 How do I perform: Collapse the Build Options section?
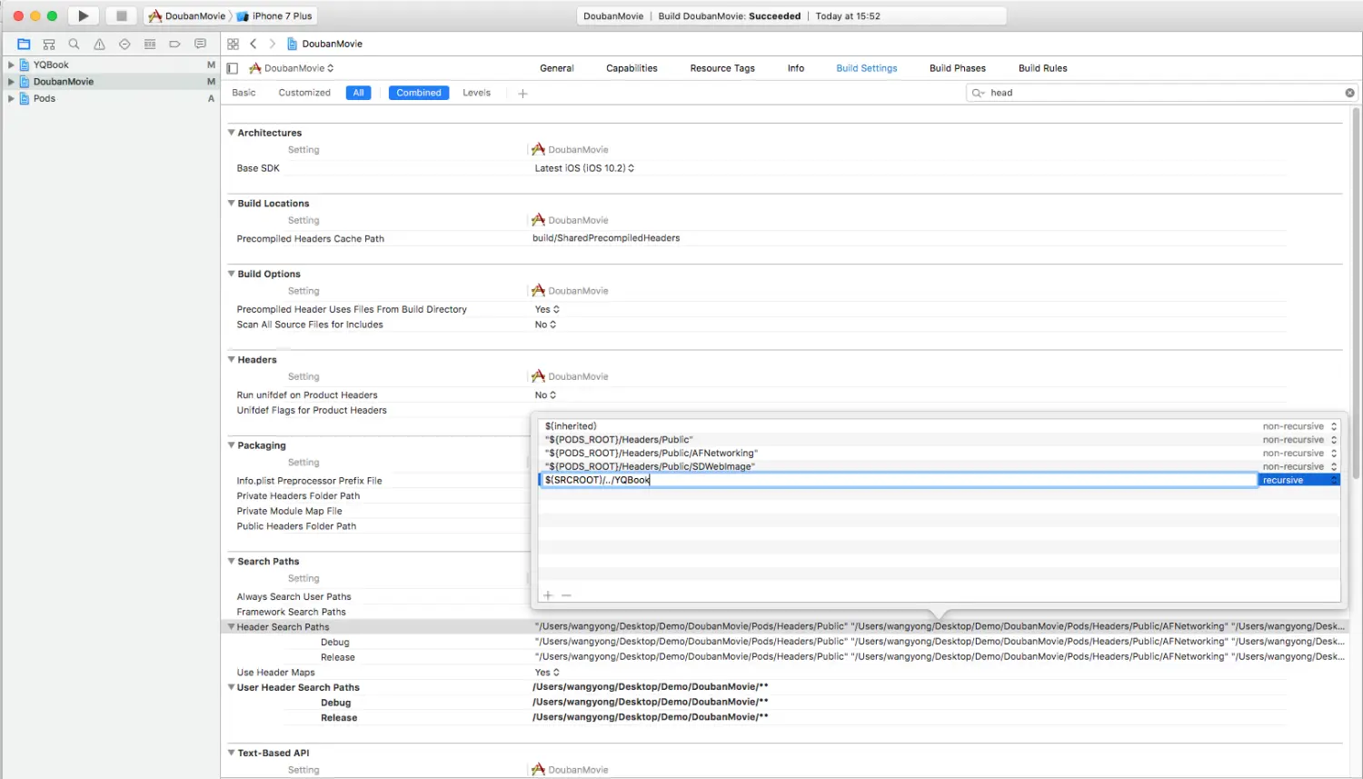pyautogui.click(x=231, y=274)
